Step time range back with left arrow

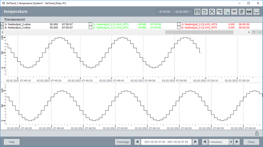(138, 142)
